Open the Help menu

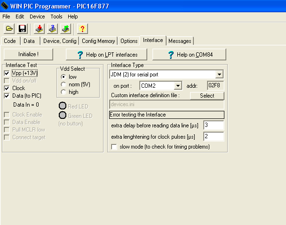[x=73, y=17]
